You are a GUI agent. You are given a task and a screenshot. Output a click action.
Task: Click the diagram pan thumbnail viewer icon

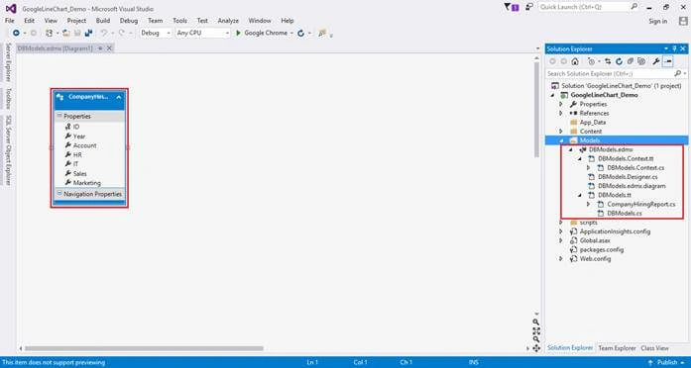pyautogui.click(x=536, y=348)
